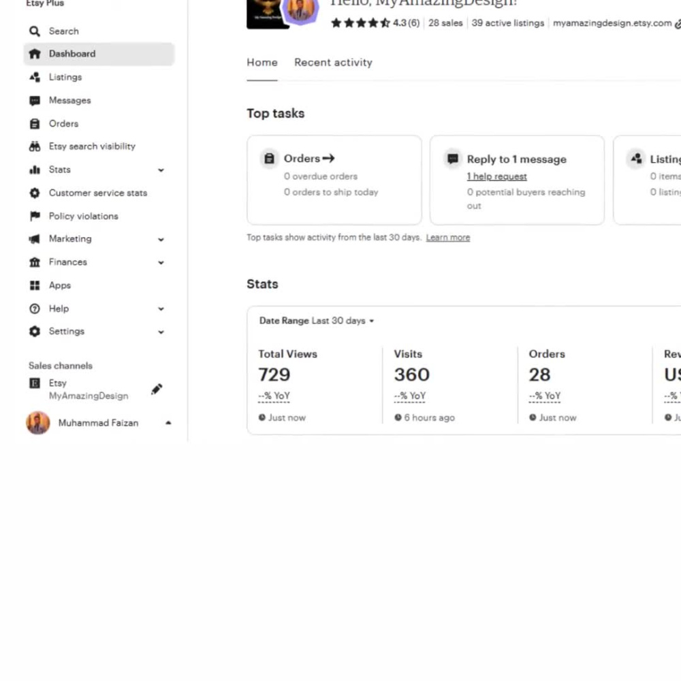Viewport: 681px width, 681px height.
Task: Click the arrow next to Orders in Top tasks
Action: [x=329, y=158]
